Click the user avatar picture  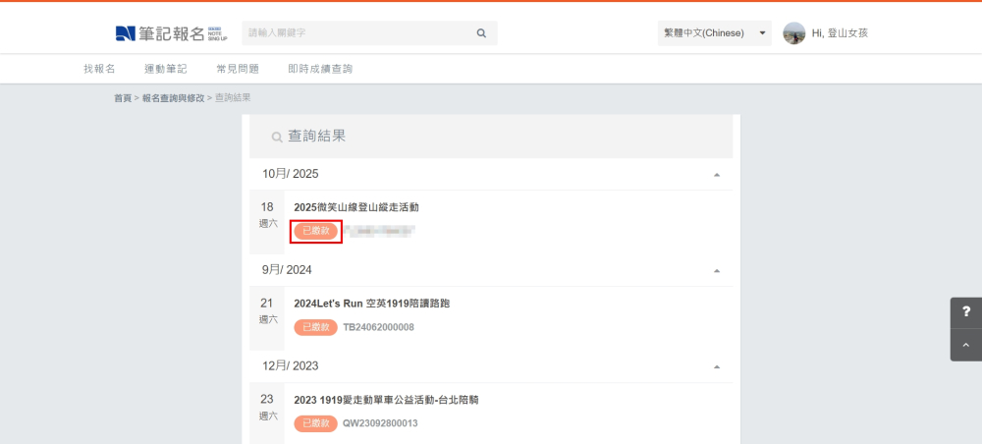(x=793, y=33)
